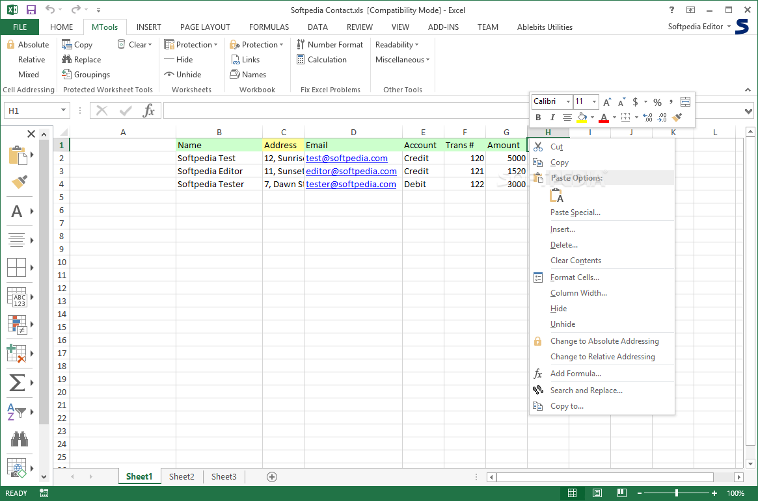Switch to Normal view in status bar
Image resolution: width=758 pixels, height=501 pixels.
coord(573,493)
